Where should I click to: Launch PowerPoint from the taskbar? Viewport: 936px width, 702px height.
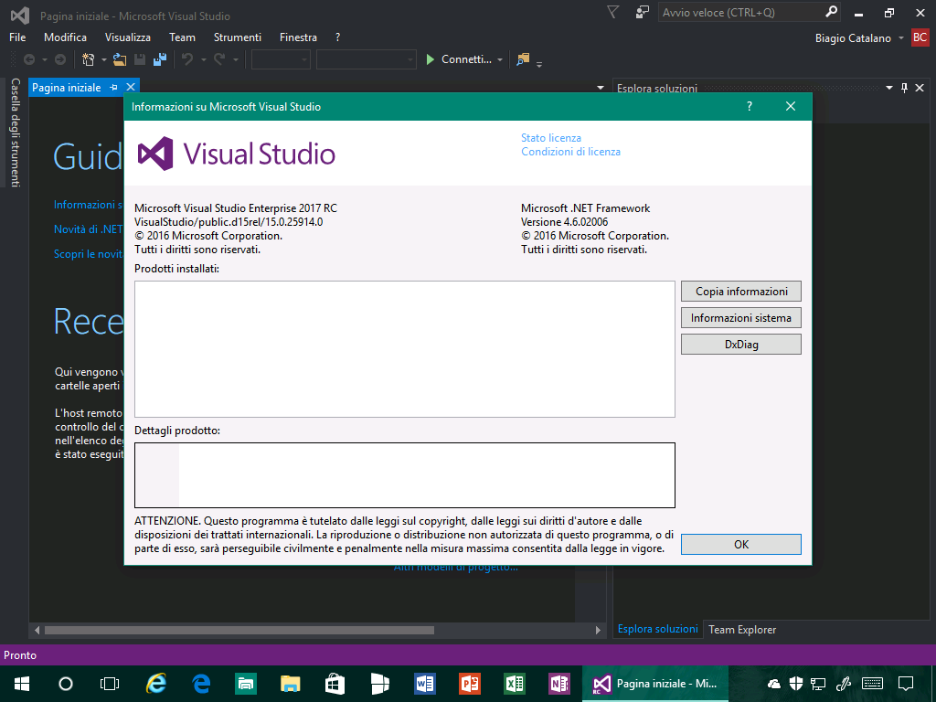coord(470,684)
